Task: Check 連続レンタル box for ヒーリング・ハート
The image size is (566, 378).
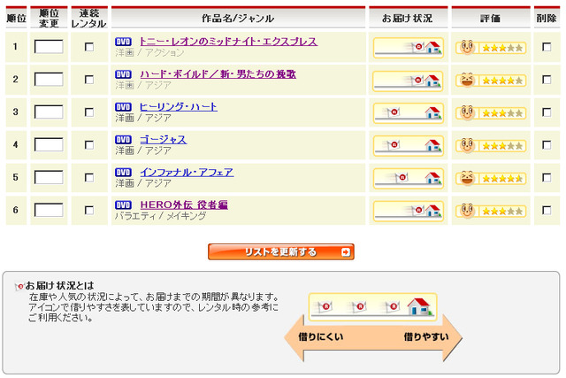Action: coord(88,112)
